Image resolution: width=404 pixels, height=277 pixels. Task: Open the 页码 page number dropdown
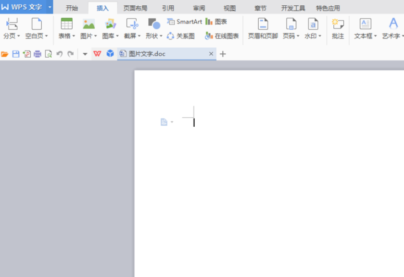(x=298, y=36)
